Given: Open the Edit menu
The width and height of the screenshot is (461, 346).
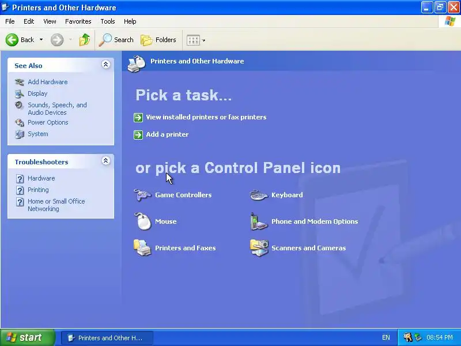Looking at the screenshot, I should [x=29, y=21].
